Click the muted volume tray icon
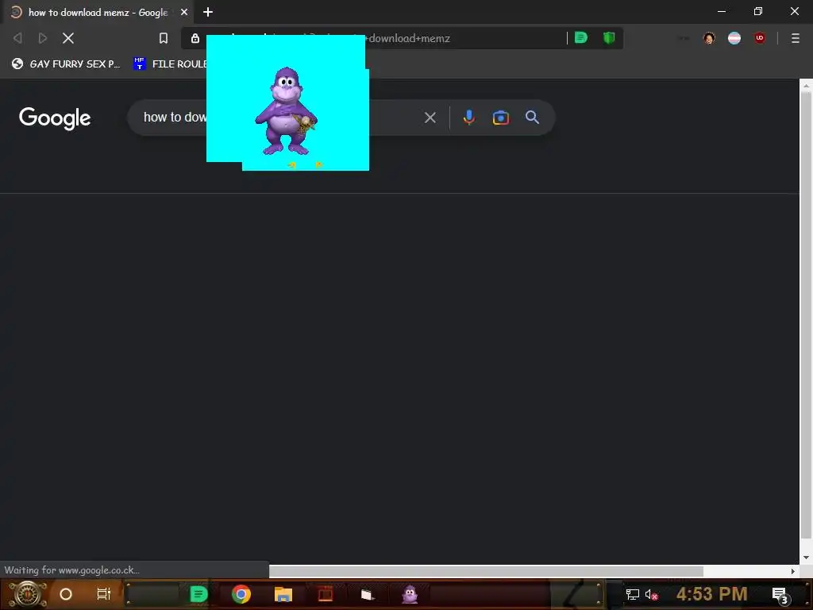This screenshot has width=813, height=610. (652, 594)
